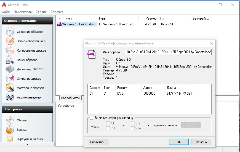Close the image info dialog
240x152 pixels.
pyautogui.click(x=211, y=43)
